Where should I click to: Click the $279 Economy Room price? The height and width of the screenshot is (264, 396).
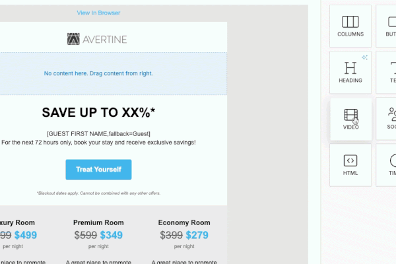[195, 235]
